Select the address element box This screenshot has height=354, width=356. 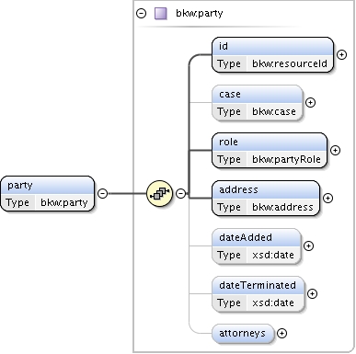[x=266, y=198]
